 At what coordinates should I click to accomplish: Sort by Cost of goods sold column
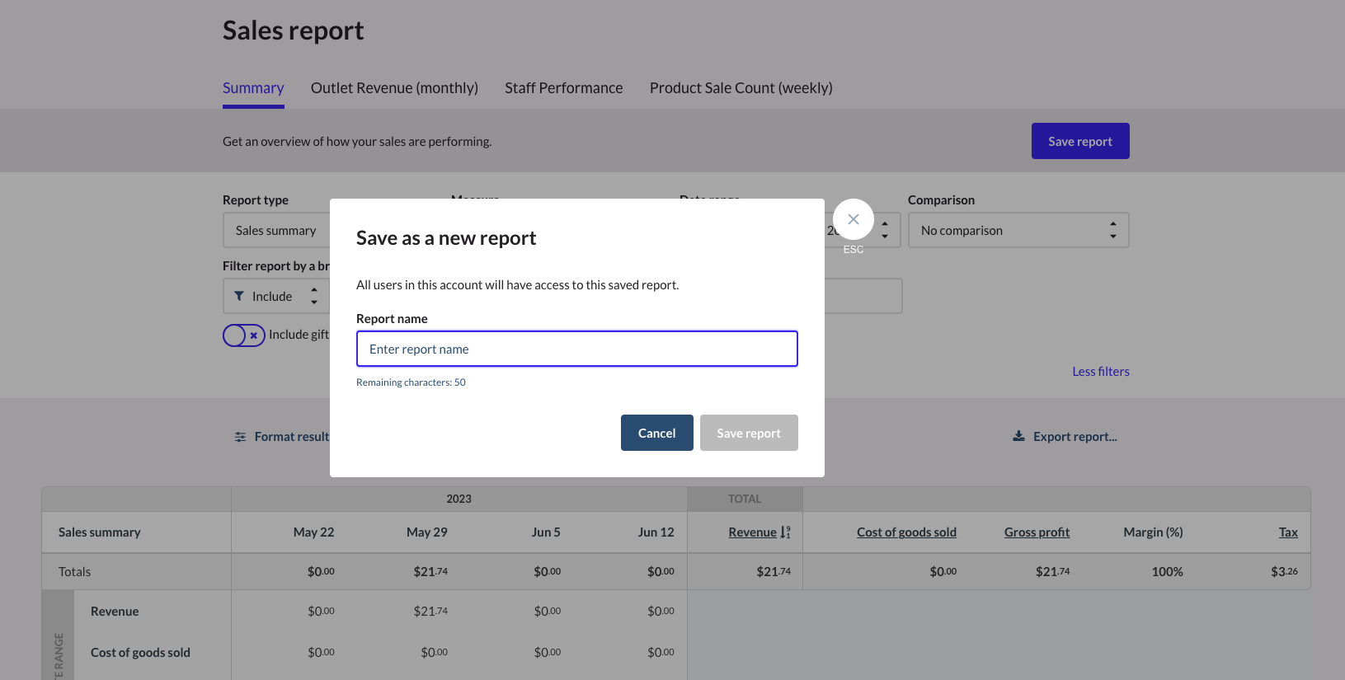coord(906,532)
